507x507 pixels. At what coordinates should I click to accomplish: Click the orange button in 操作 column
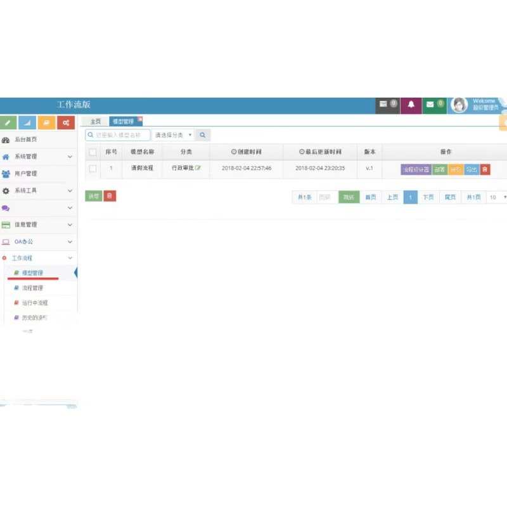[456, 169]
